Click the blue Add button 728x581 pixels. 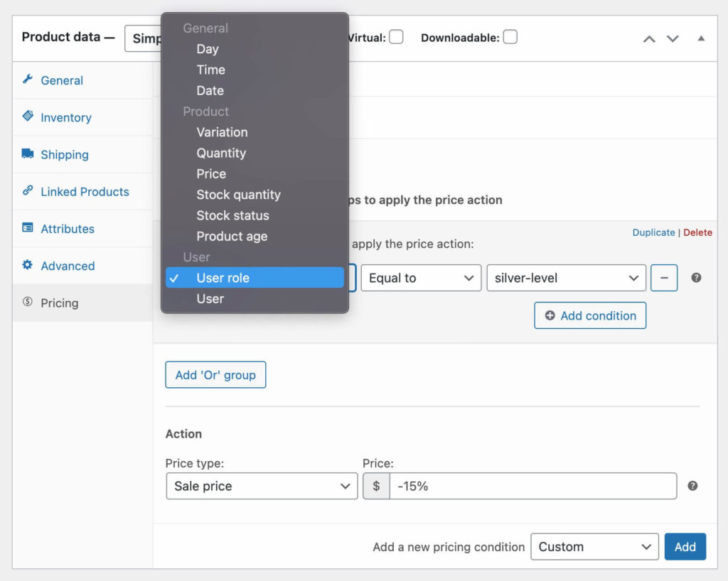tap(685, 547)
